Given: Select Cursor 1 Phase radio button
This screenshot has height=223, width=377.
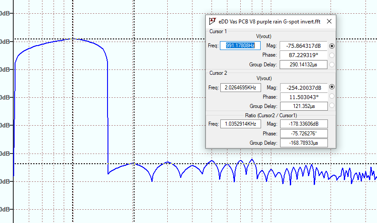Looking at the screenshot, I should tap(332, 55).
